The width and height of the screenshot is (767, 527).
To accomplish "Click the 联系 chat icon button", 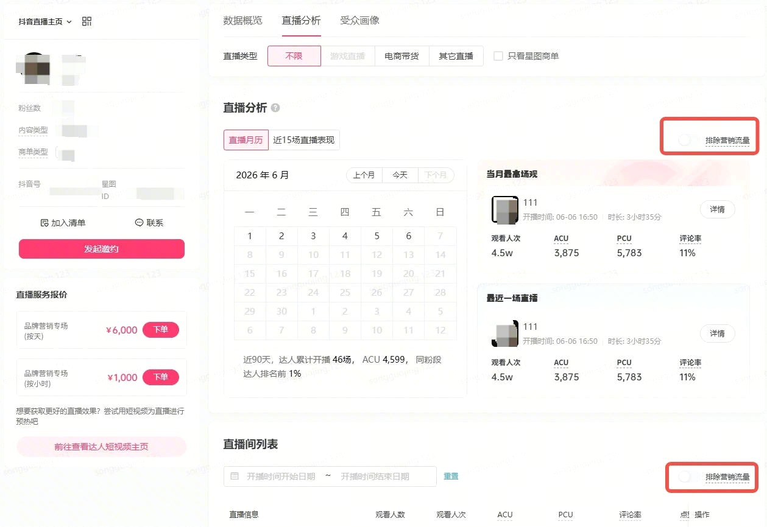I will 149,223.
